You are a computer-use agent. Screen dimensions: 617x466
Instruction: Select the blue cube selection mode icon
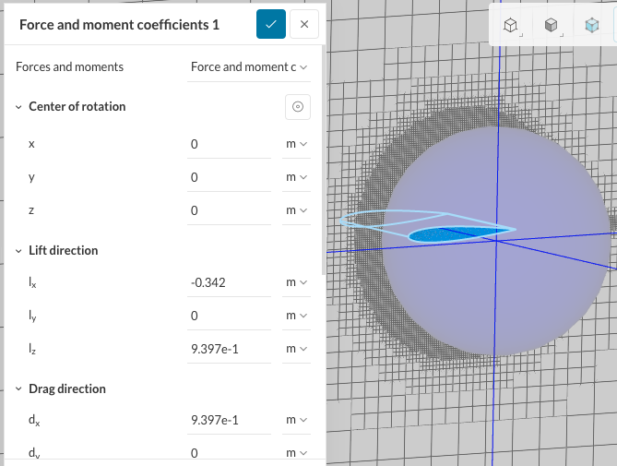pyautogui.click(x=591, y=26)
